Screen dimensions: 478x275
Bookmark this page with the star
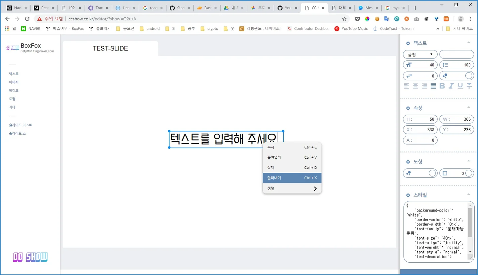point(344,19)
